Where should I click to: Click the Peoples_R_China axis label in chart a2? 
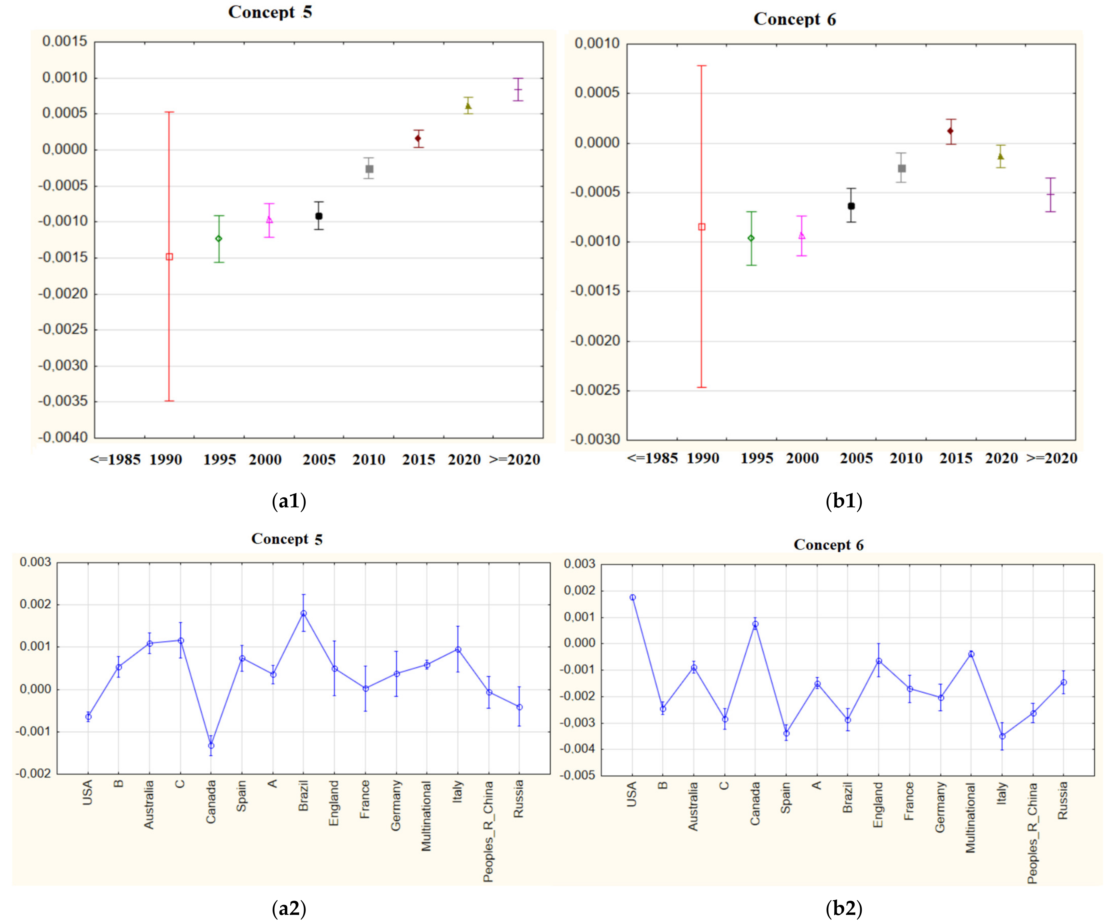point(489,832)
